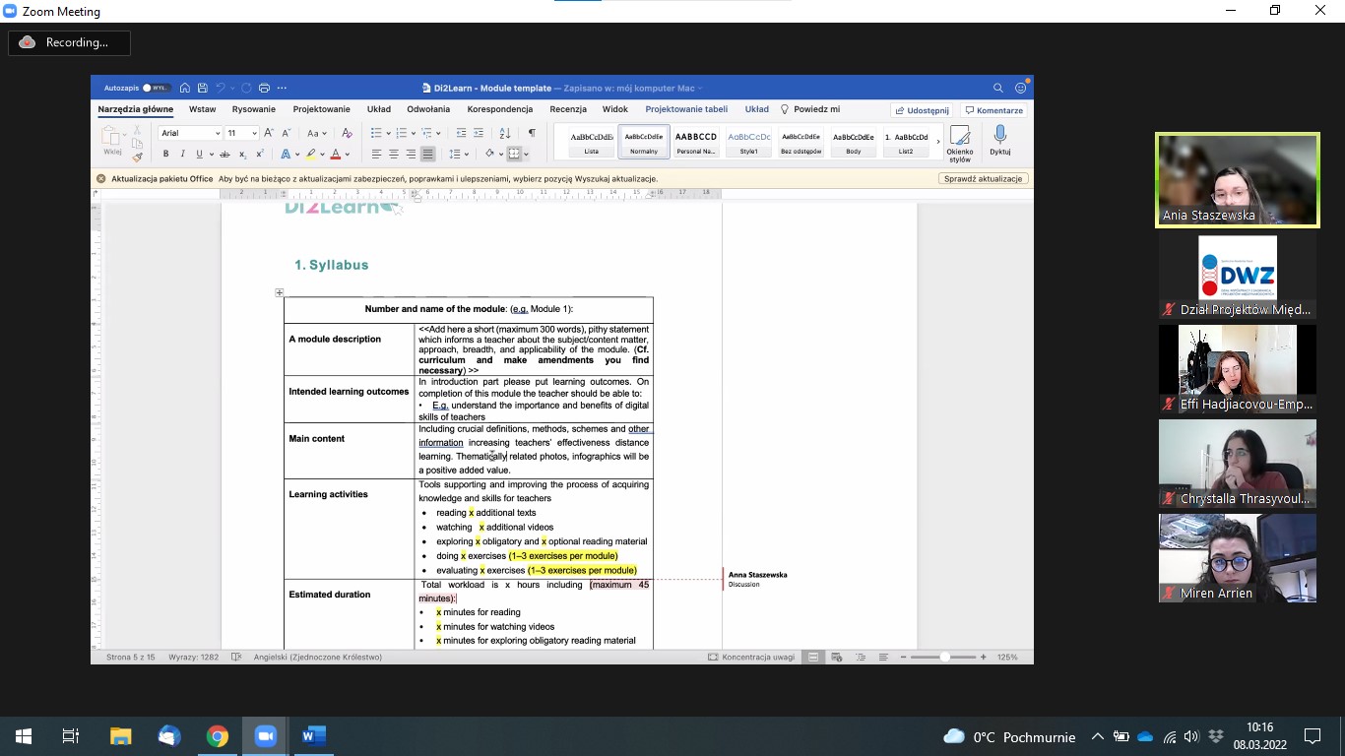
Task: Click the Text Effects A icon
Action: (x=285, y=154)
